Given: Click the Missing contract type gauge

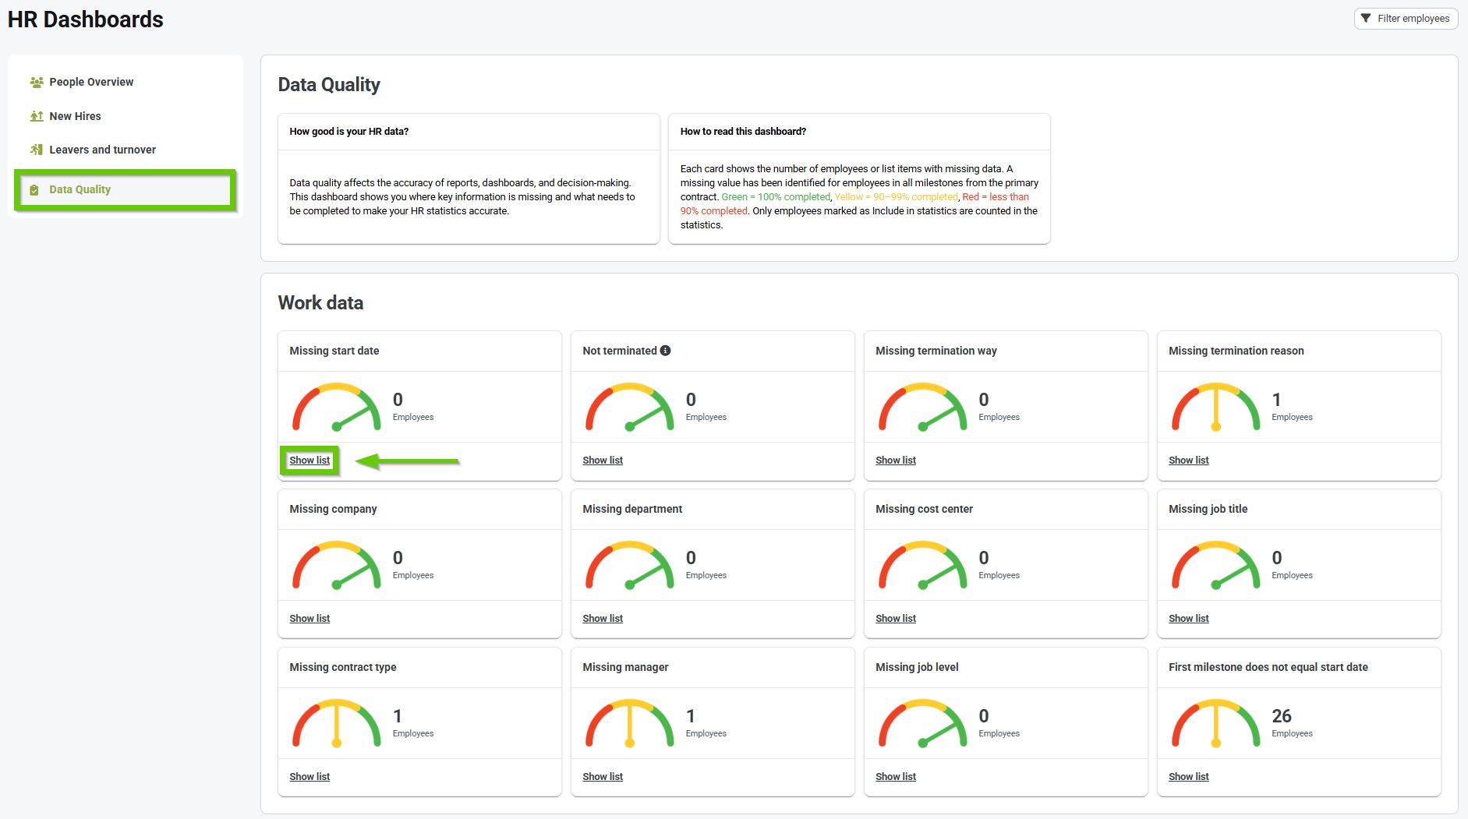Looking at the screenshot, I should 336,723.
